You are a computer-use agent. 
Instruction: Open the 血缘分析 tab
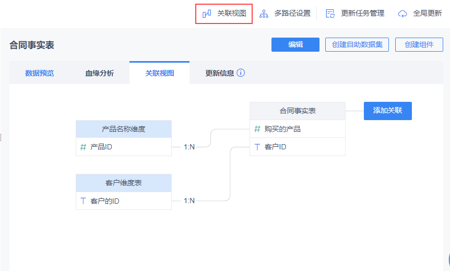tap(100, 73)
